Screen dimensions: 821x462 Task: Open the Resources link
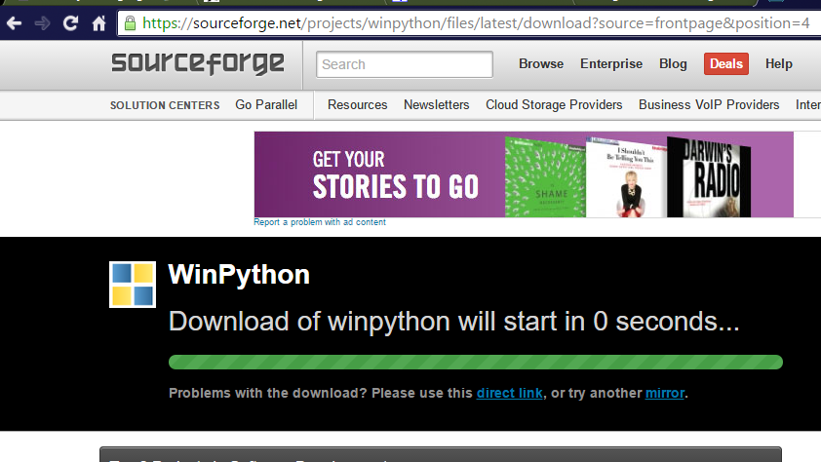pos(358,104)
